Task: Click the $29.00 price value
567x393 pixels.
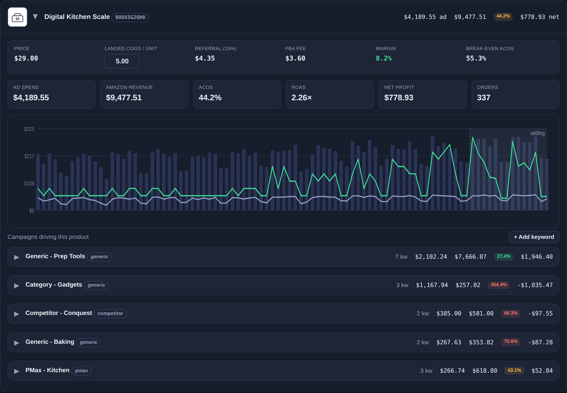Action: pyautogui.click(x=26, y=58)
